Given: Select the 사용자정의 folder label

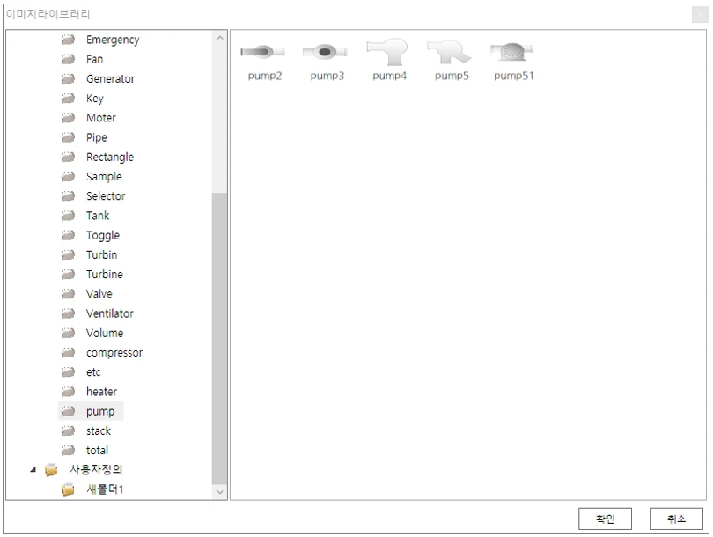Looking at the screenshot, I should coord(96,470).
